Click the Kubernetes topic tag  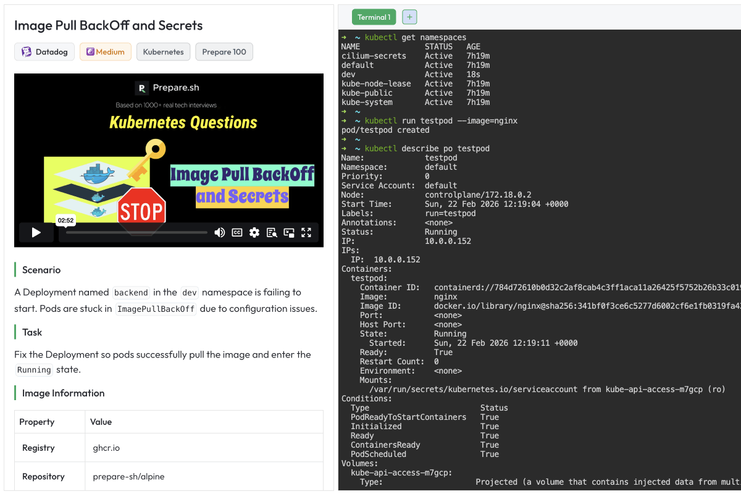[x=163, y=52]
